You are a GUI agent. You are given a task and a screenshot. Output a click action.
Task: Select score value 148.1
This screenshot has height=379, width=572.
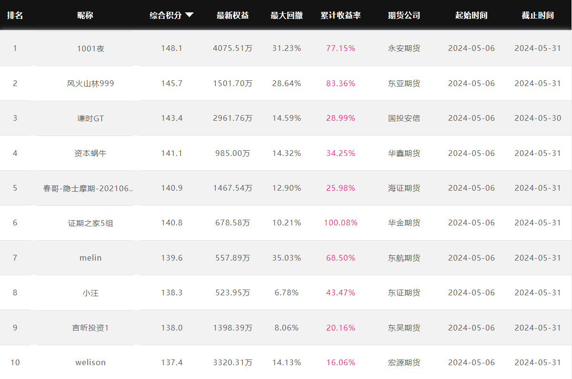click(171, 48)
